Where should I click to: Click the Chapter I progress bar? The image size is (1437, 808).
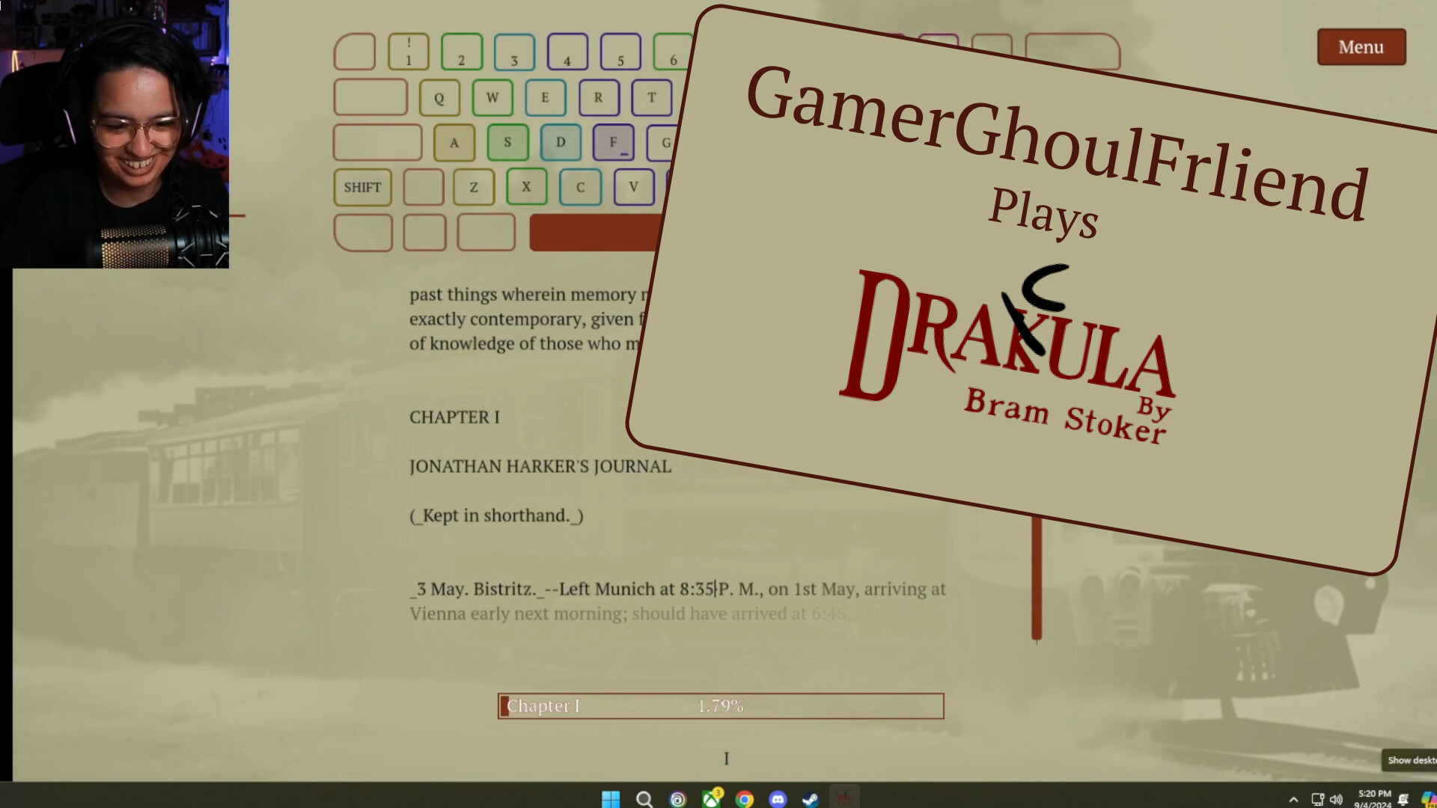pos(720,706)
